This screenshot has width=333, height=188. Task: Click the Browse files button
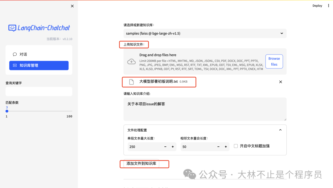tap(274, 62)
